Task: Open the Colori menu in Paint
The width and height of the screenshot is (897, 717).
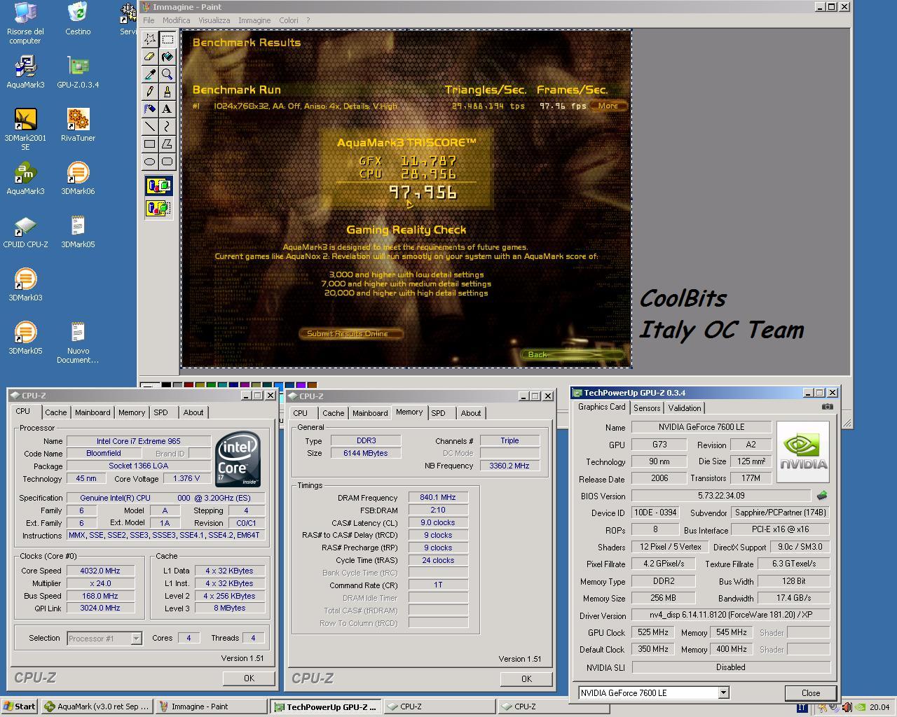Action: coord(289,20)
